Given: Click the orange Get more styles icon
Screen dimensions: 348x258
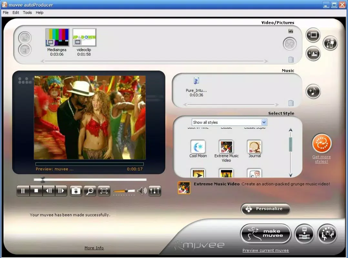Looking at the screenshot, I should point(322,144).
